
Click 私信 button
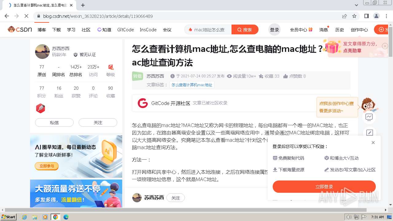click(54, 122)
